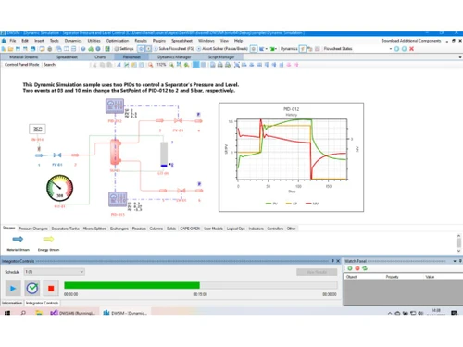Switch to the Integrator Controls bottom tab

pyautogui.click(x=42, y=303)
